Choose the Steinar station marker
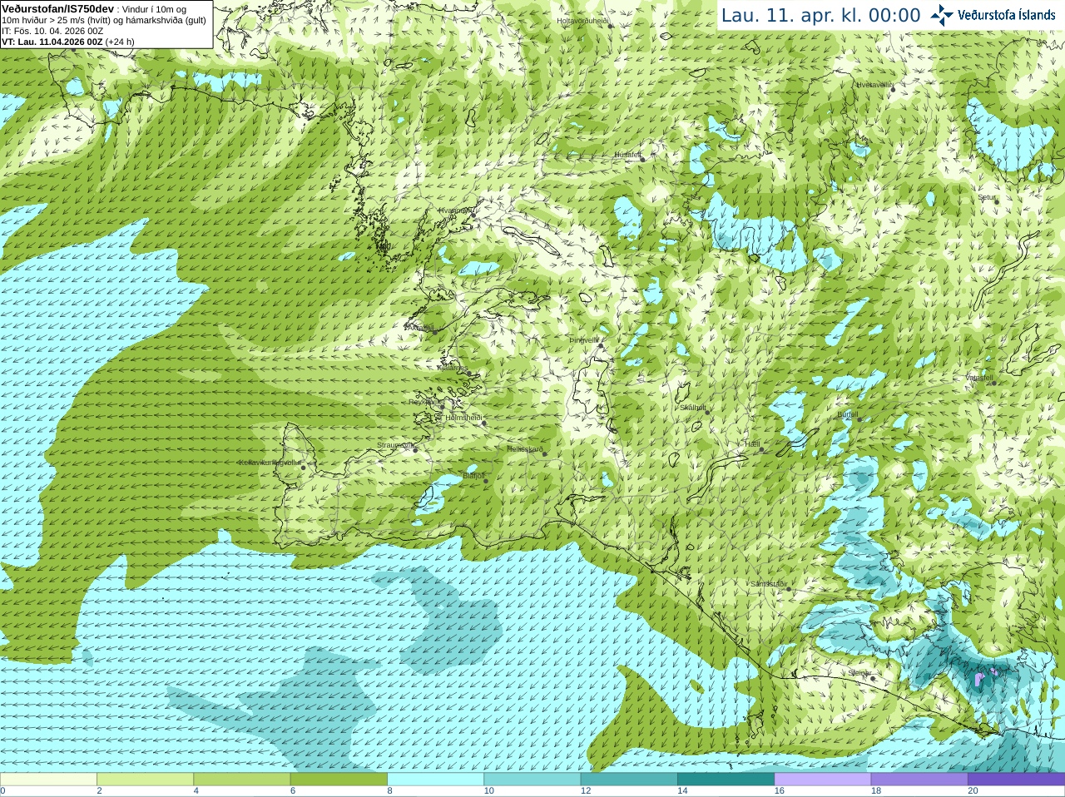The width and height of the screenshot is (1065, 797). 873,678
